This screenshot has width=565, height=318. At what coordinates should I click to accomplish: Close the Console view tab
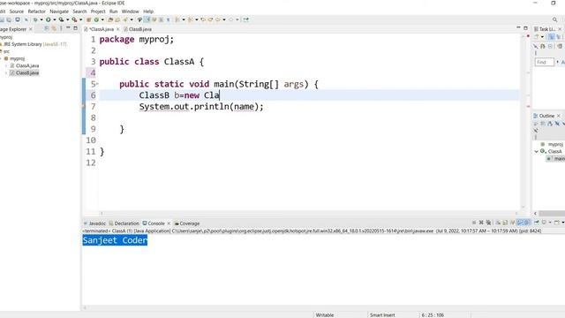pos(169,223)
